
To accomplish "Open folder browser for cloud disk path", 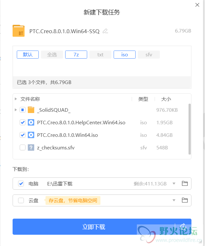I will point(185,200).
